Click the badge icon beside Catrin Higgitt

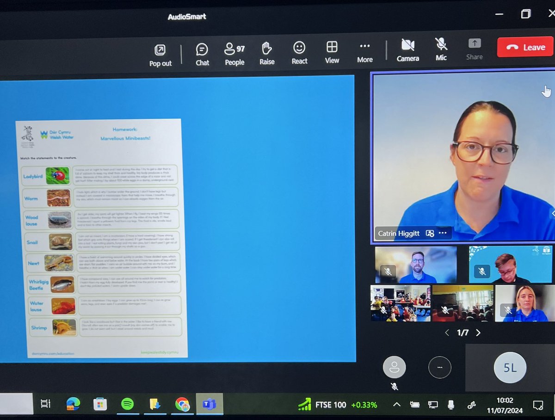(430, 233)
